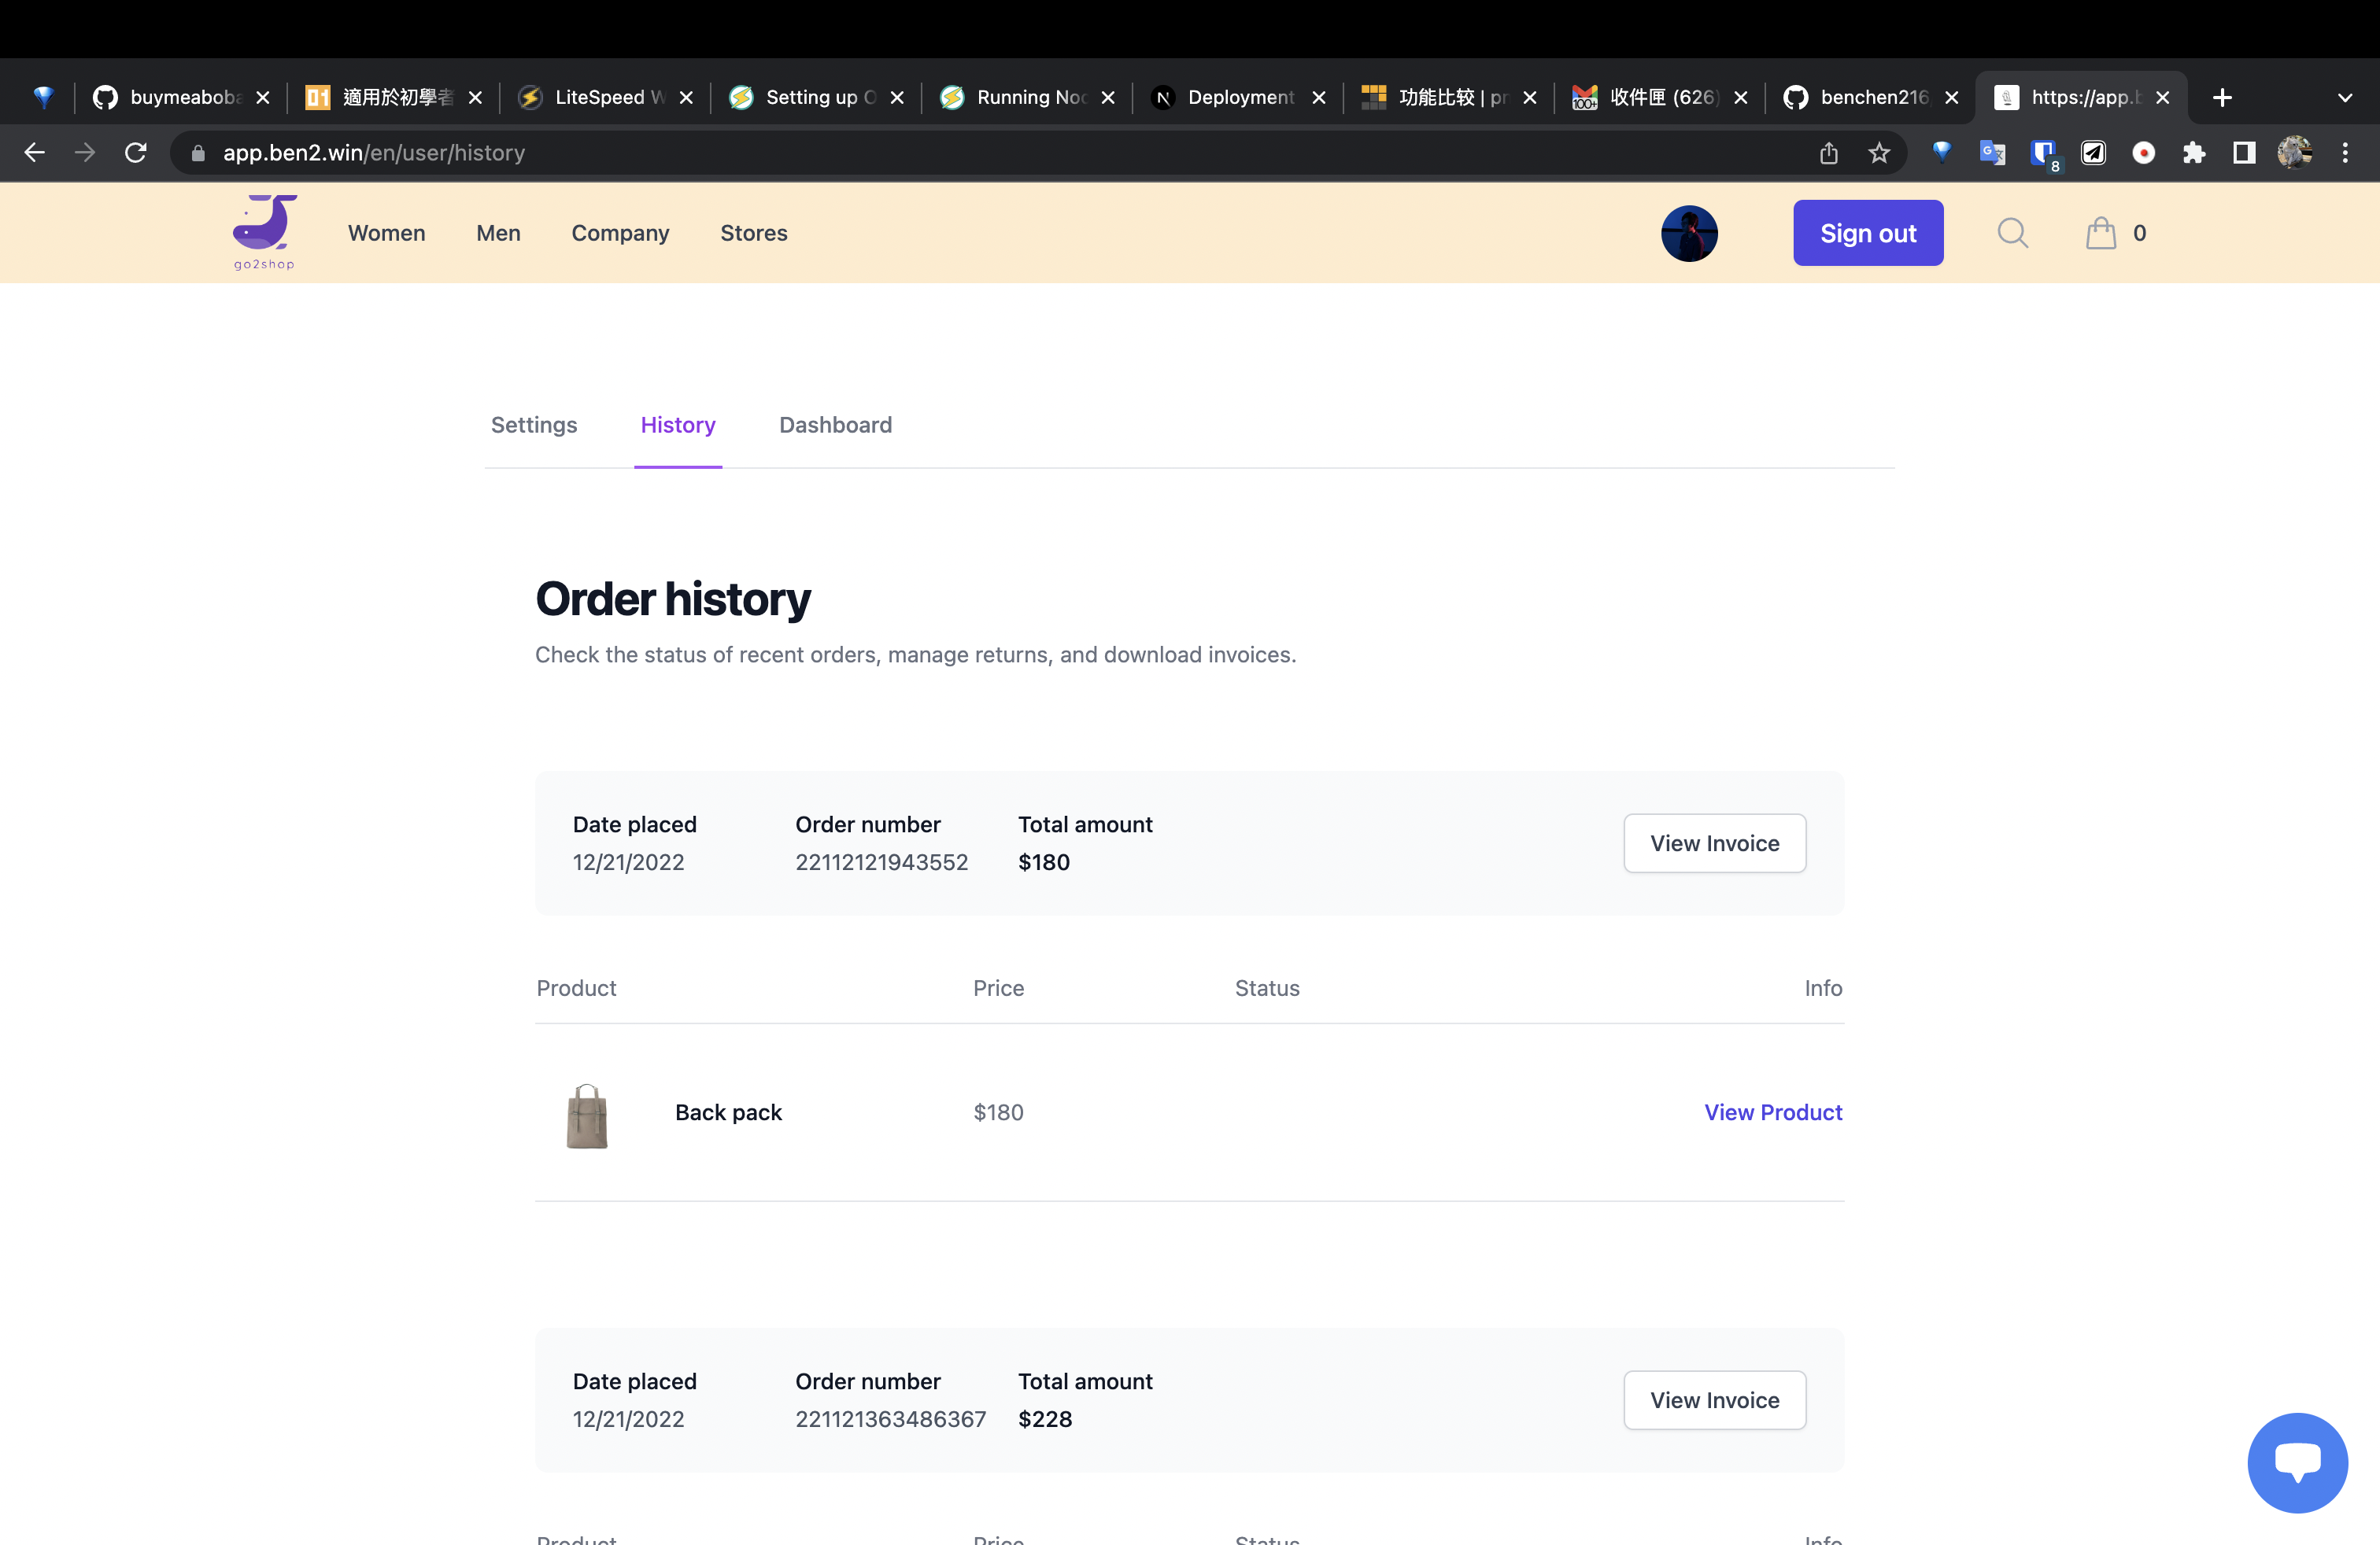Open Chrome's three-dot menu
This screenshot has height=1545, width=2380.
[x=2345, y=153]
